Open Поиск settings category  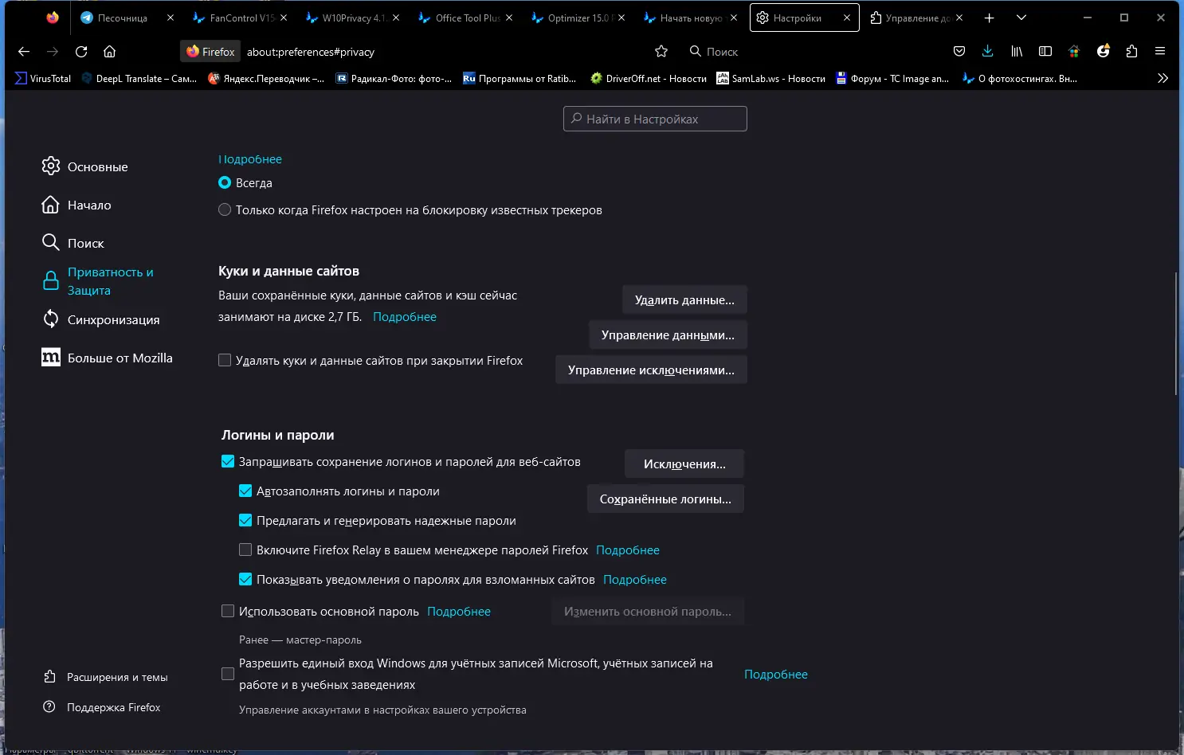tap(73, 243)
